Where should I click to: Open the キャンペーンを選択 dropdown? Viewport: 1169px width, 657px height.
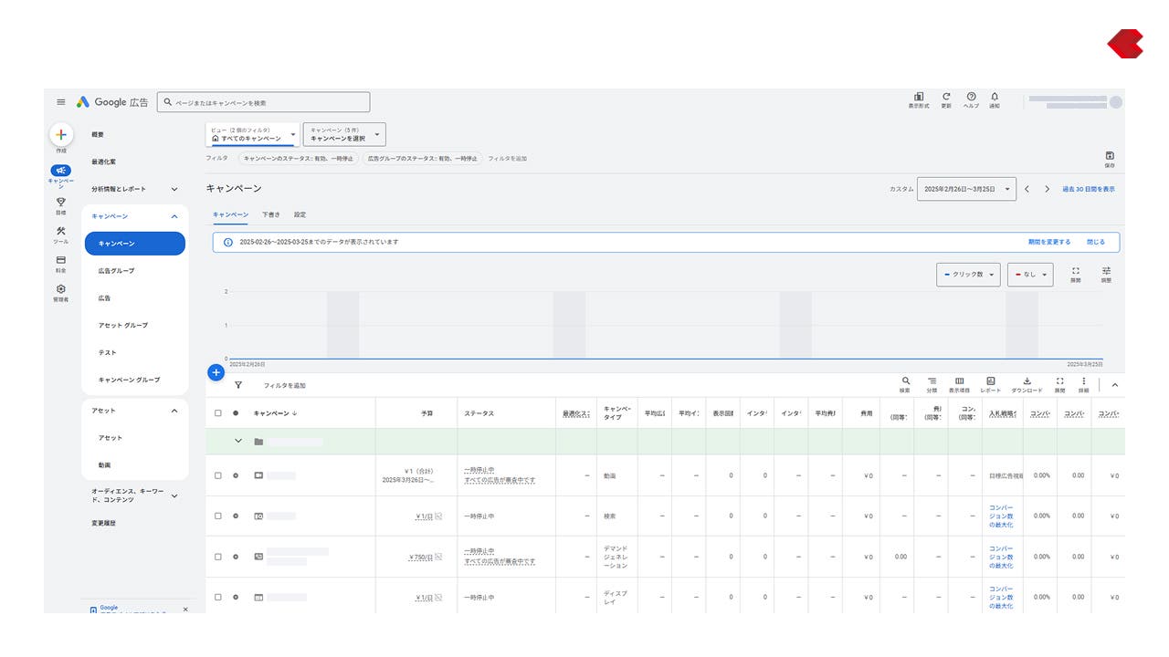(344, 134)
